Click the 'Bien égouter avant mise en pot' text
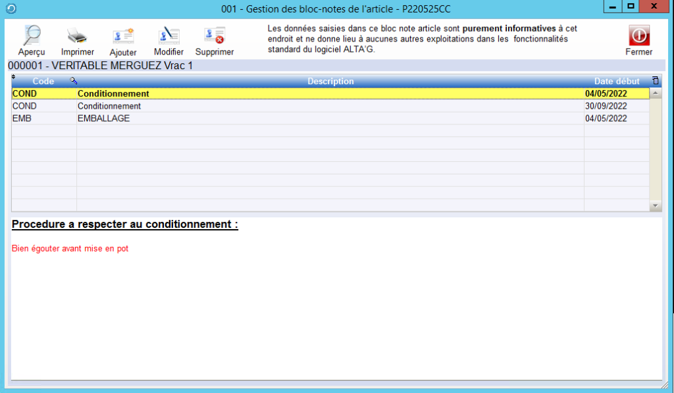The height and width of the screenshot is (393, 674). [x=70, y=249]
